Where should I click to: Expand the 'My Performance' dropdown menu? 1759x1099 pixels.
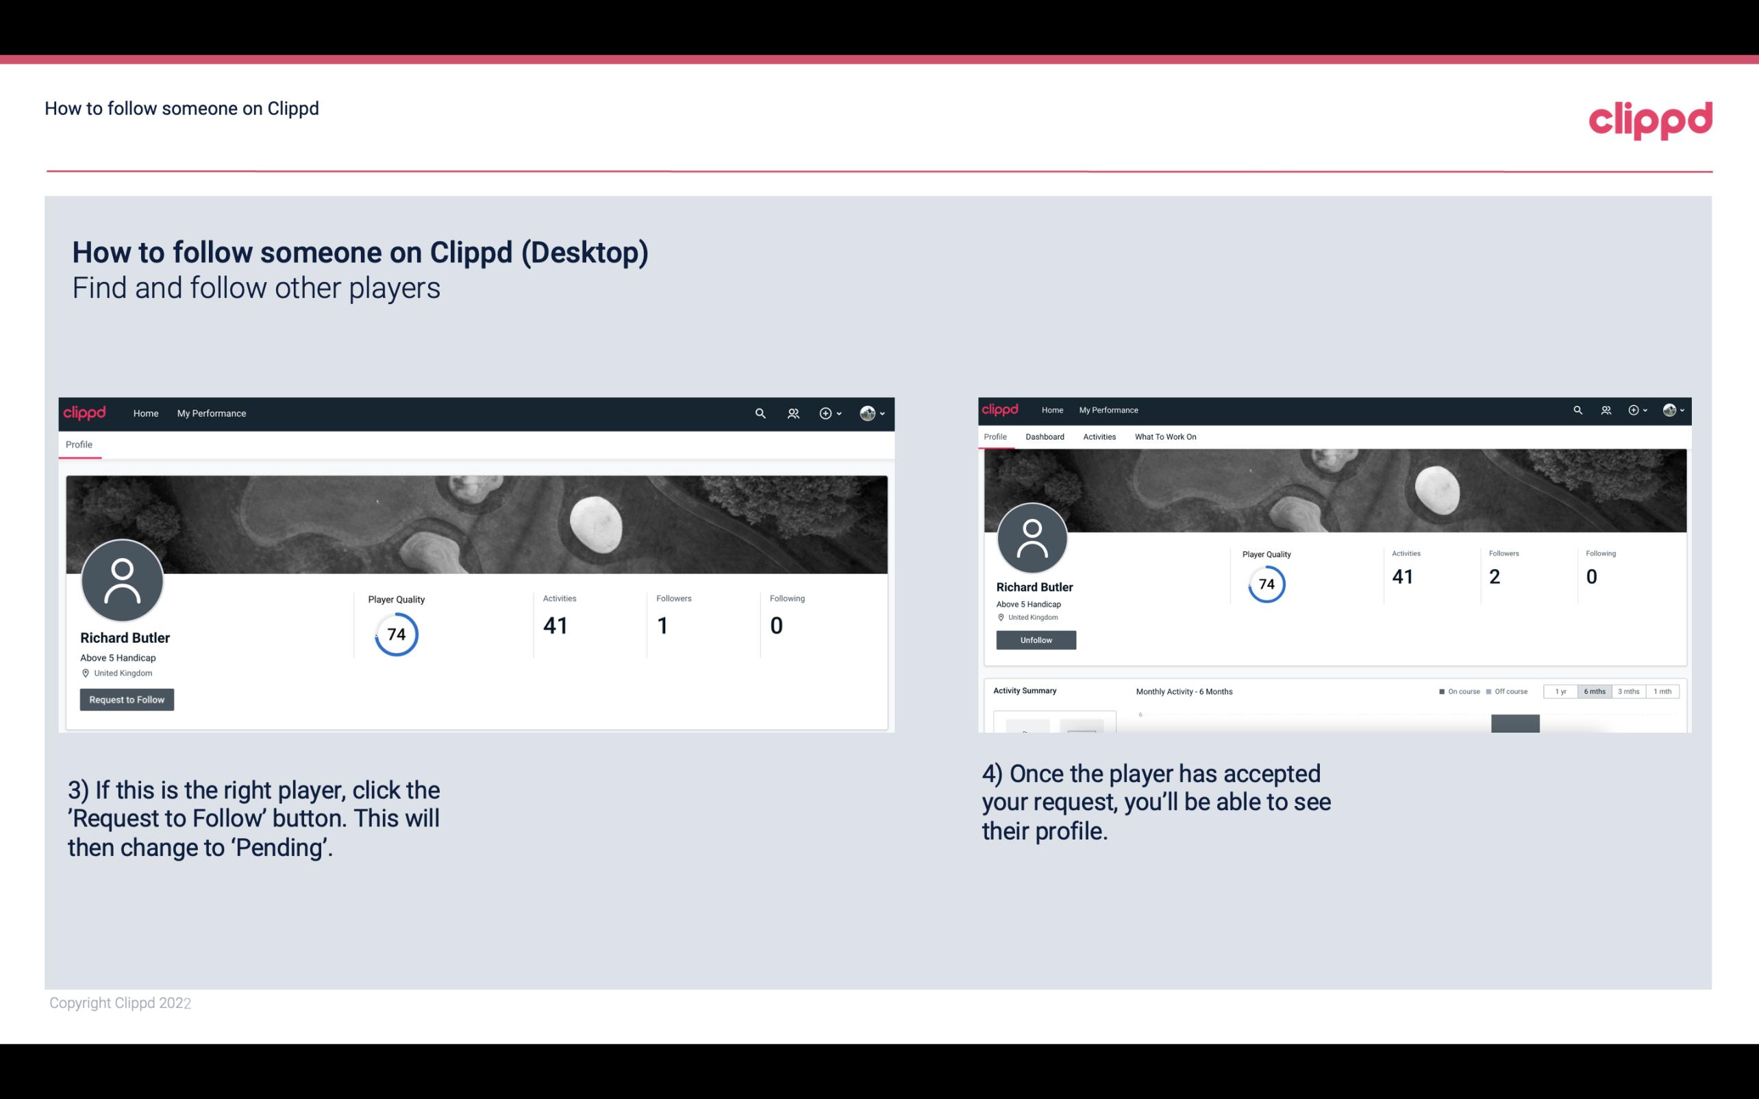pos(210,413)
